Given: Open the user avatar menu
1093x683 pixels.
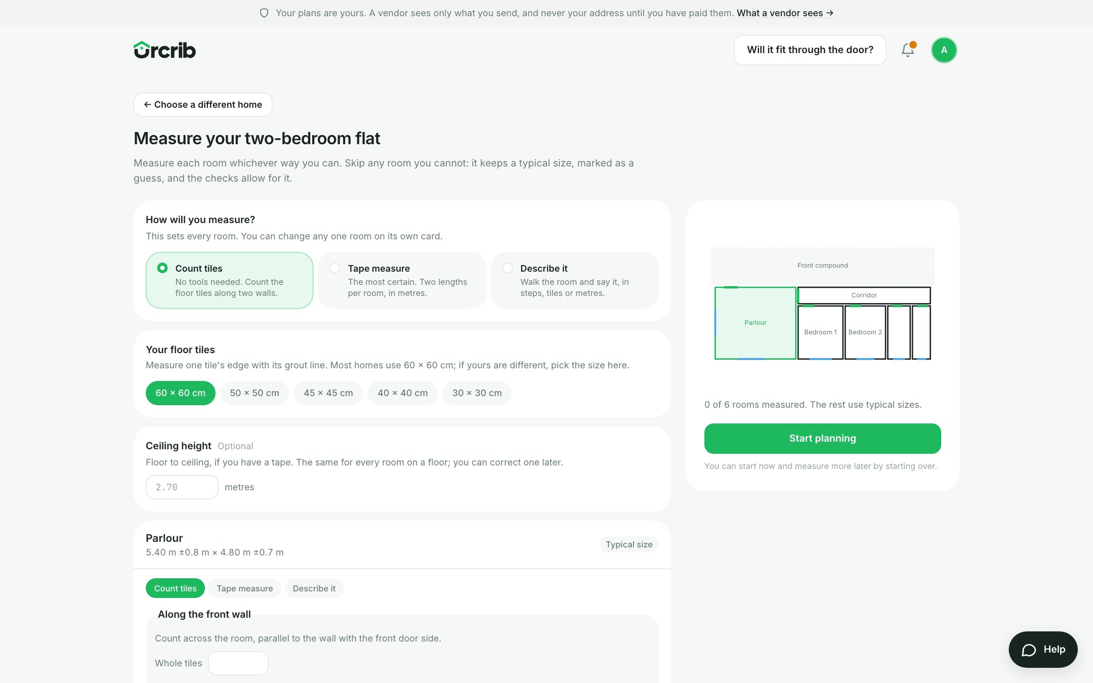Looking at the screenshot, I should [944, 50].
